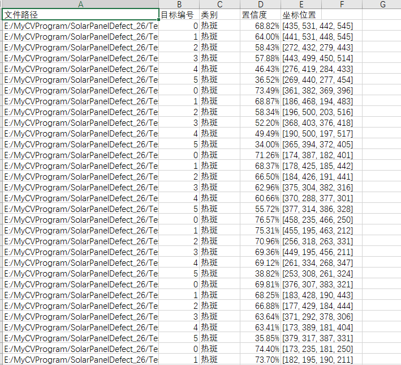Click coordinates cell [361, 382, 369, 396]

point(317,90)
